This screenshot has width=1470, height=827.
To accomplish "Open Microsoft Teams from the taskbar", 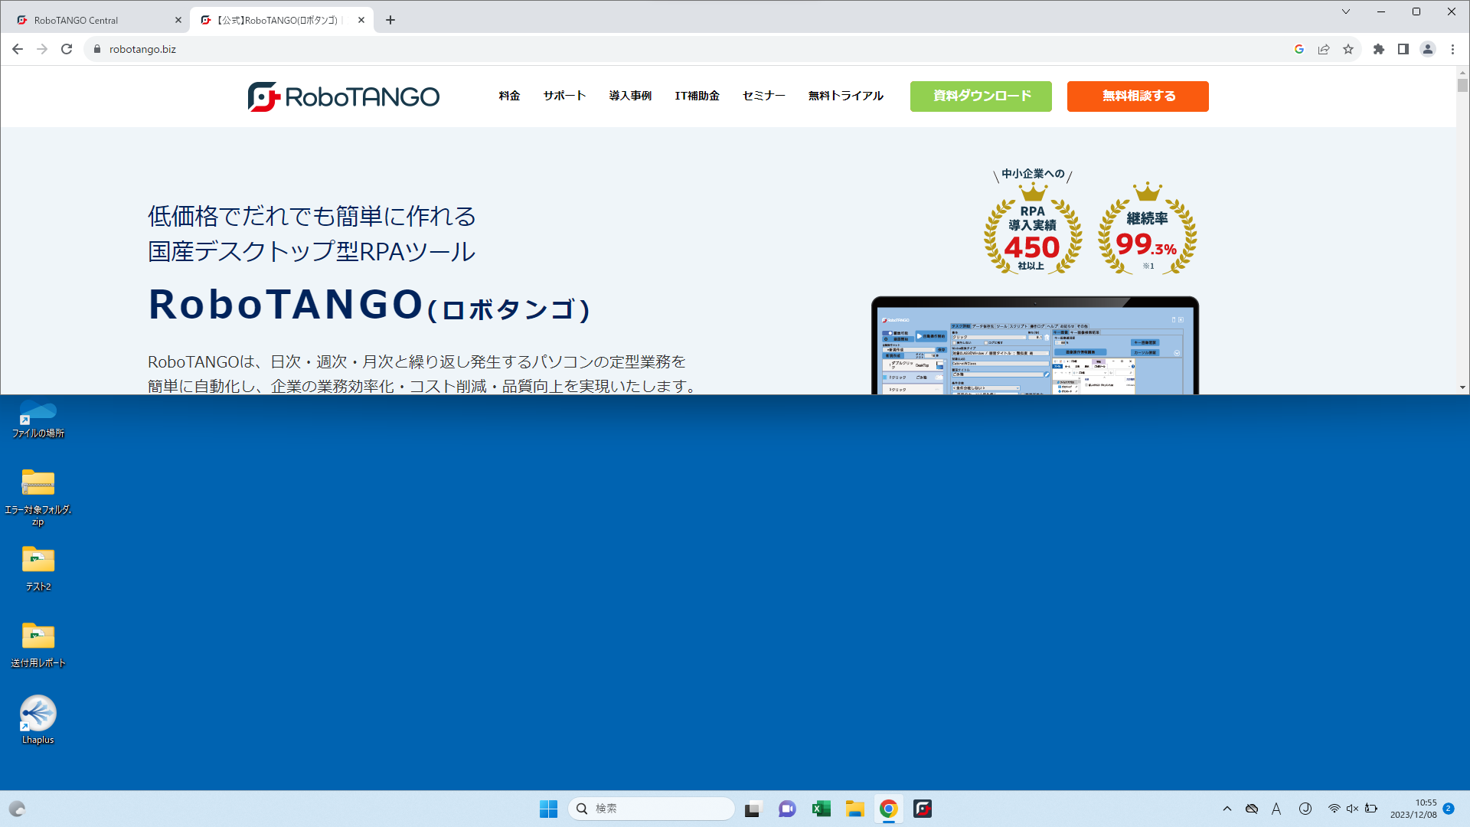I will coord(787,809).
